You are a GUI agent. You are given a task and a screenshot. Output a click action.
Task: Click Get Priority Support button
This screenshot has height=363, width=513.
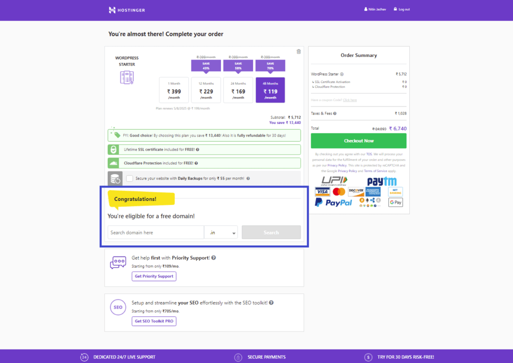(154, 276)
